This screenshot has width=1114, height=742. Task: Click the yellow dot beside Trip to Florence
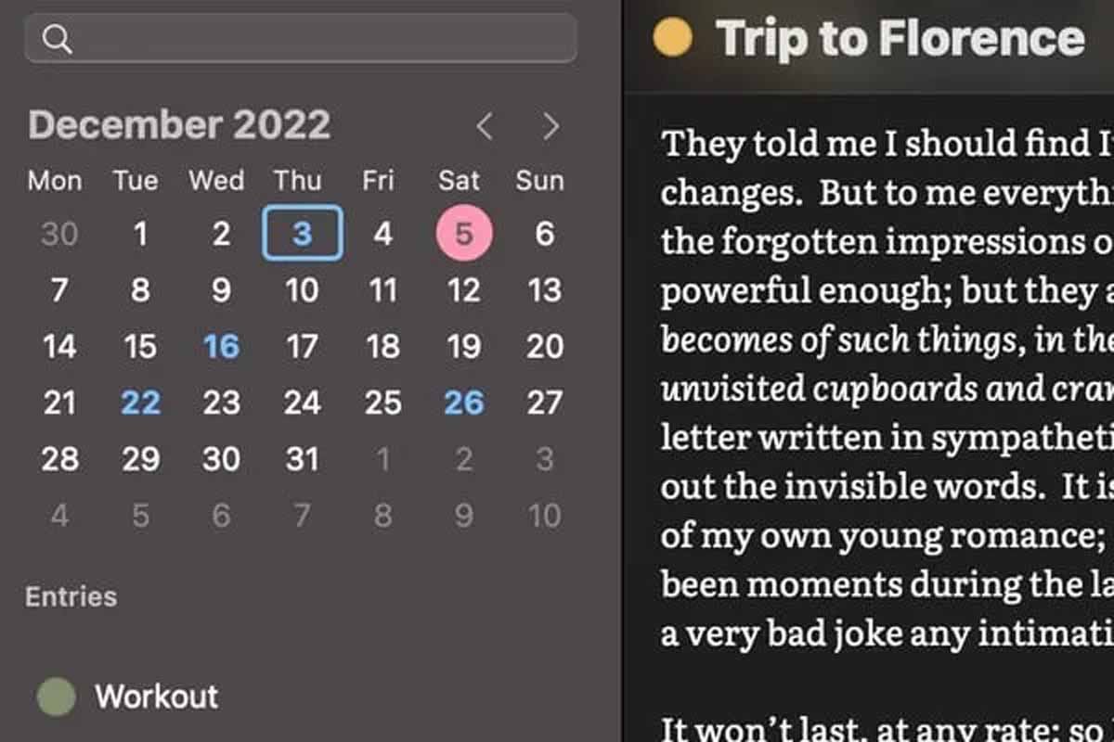pyautogui.click(x=672, y=38)
